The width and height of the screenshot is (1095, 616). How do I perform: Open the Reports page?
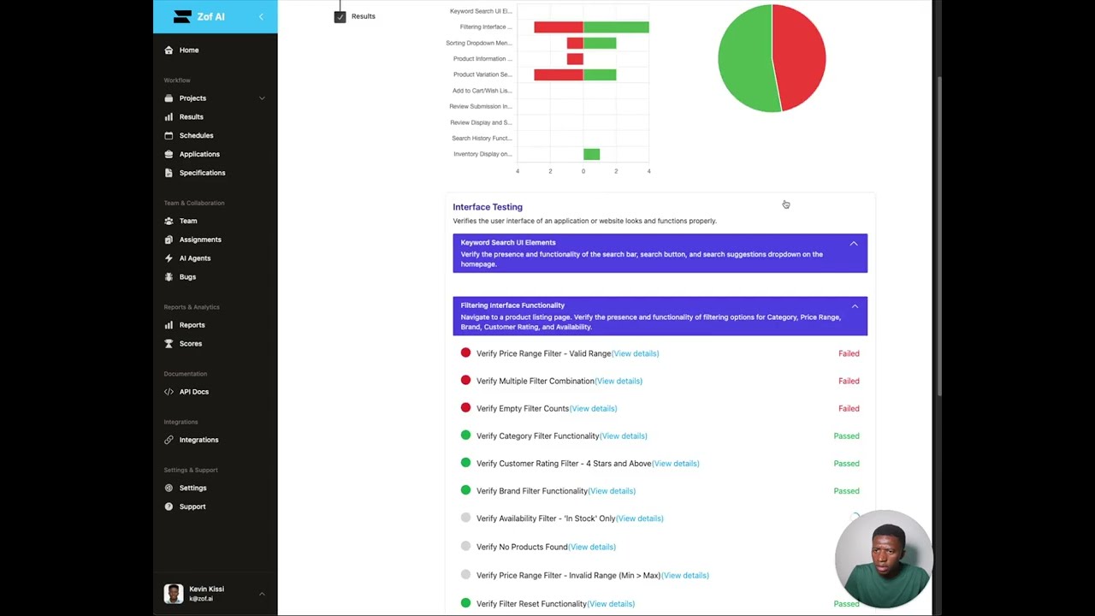click(x=192, y=325)
